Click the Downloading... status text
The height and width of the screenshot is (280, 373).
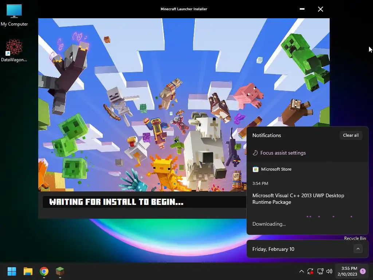pos(269,224)
